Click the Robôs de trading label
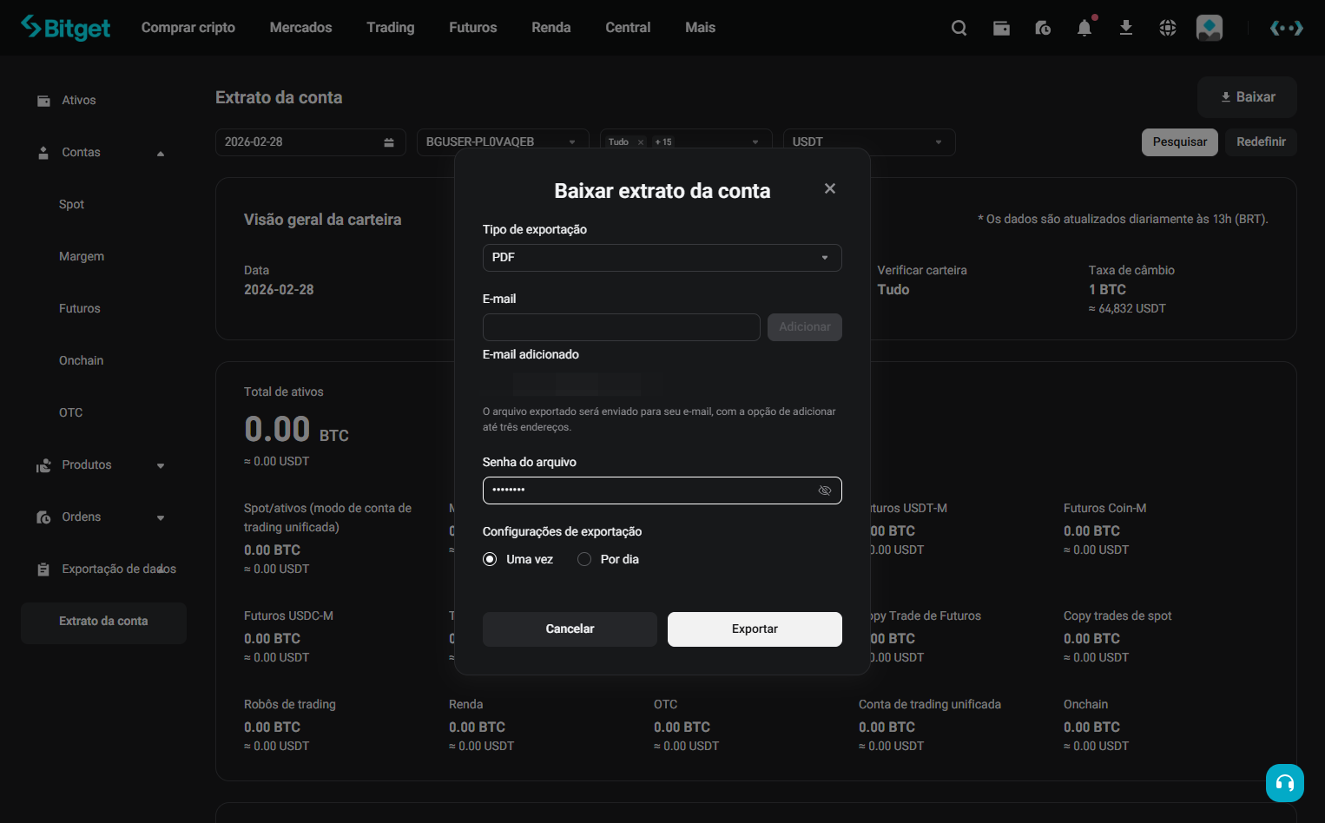 click(x=290, y=705)
